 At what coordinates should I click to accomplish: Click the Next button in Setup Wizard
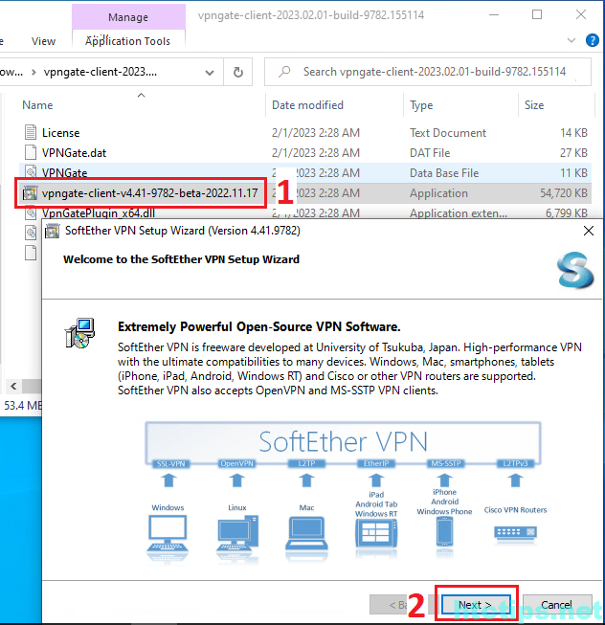point(476,605)
